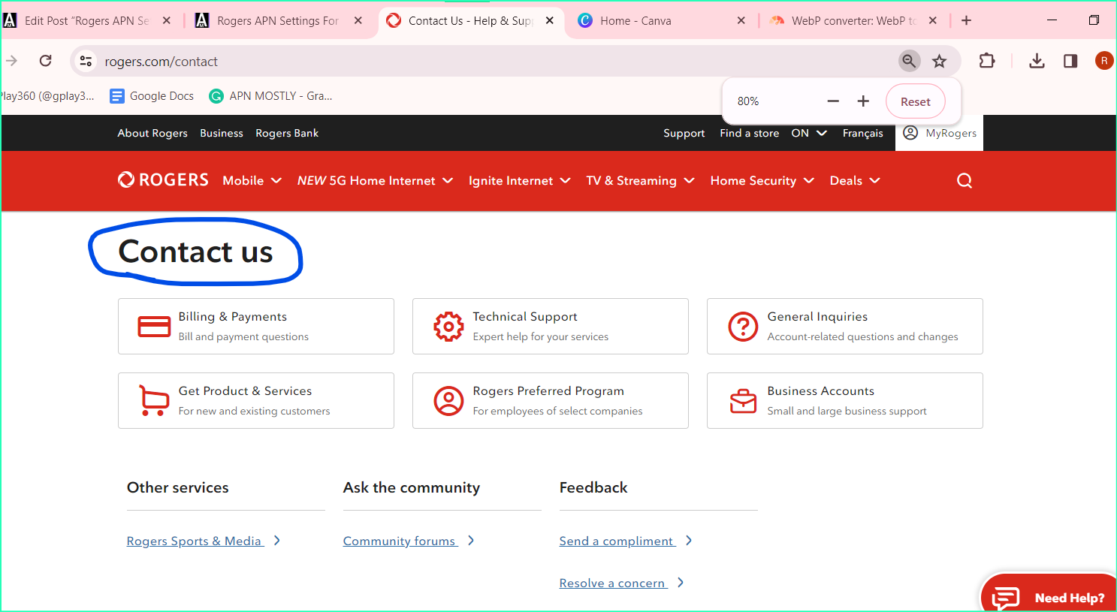Decrease zoom with the minus control
This screenshot has width=1117, height=612.
pyautogui.click(x=832, y=101)
